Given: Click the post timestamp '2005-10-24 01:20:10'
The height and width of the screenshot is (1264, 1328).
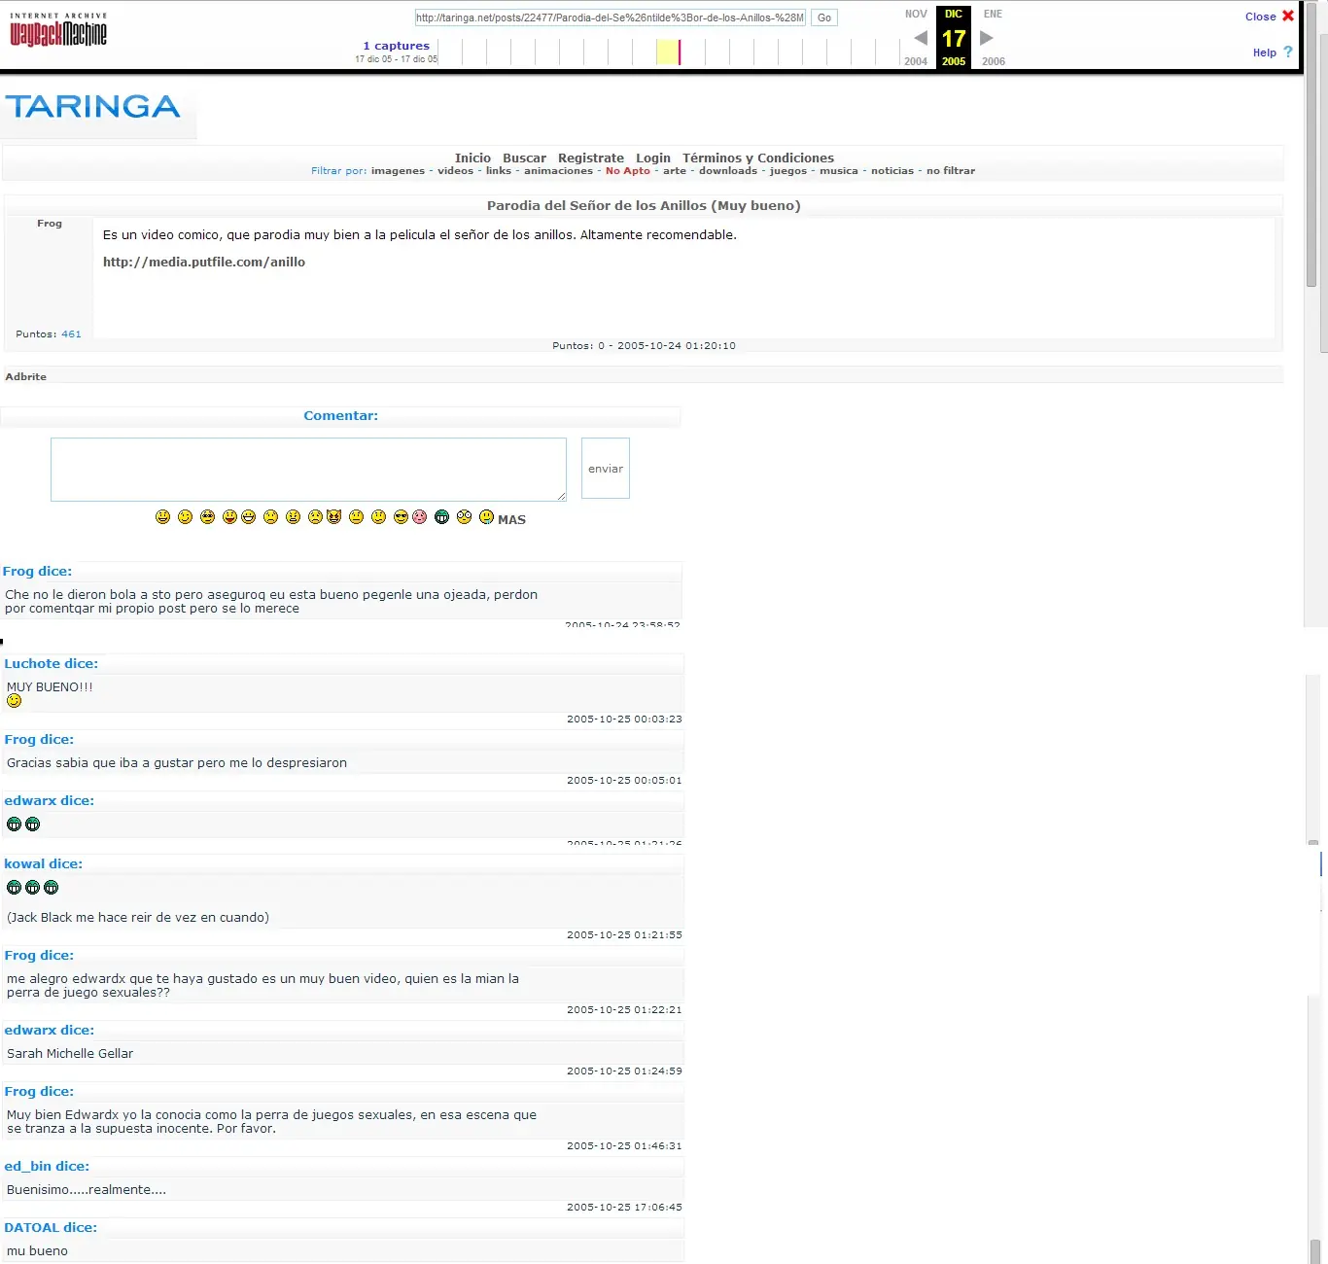Looking at the screenshot, I should point(677,346).
